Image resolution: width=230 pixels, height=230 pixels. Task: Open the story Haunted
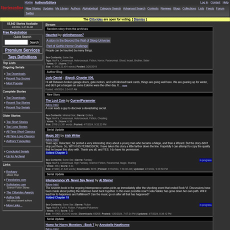pos(51,35)
